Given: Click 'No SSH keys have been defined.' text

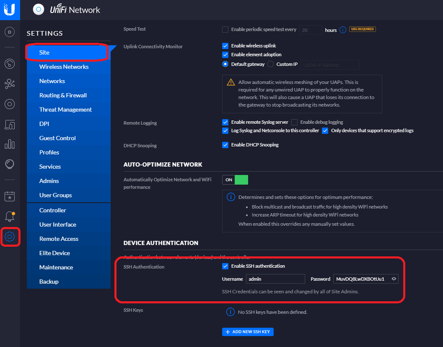Looking at the screenshot, I should [x=272, y=312].
